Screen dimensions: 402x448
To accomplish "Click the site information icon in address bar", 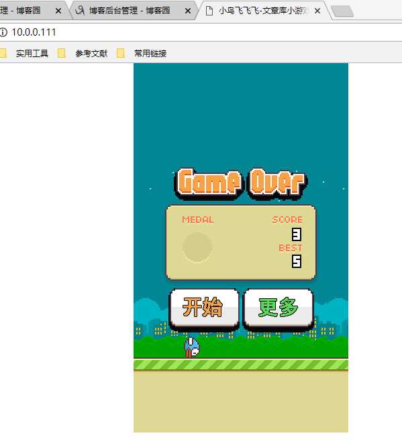I will click(x=3, y=32).
